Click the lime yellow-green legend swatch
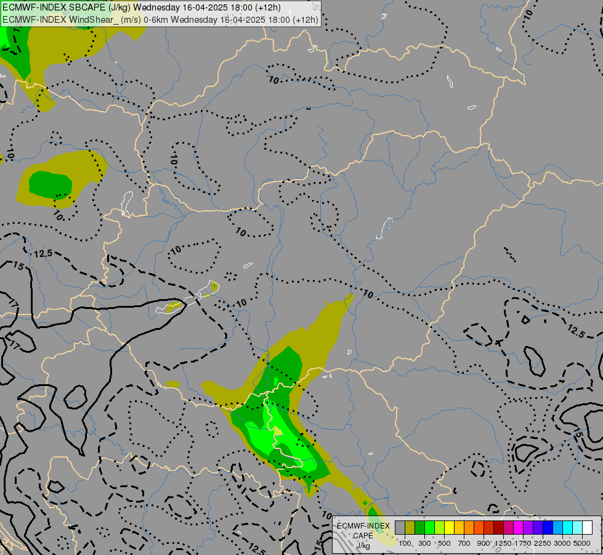Image resolution: width=603 pixels, height=555 pixels. [x=440, y=527]
